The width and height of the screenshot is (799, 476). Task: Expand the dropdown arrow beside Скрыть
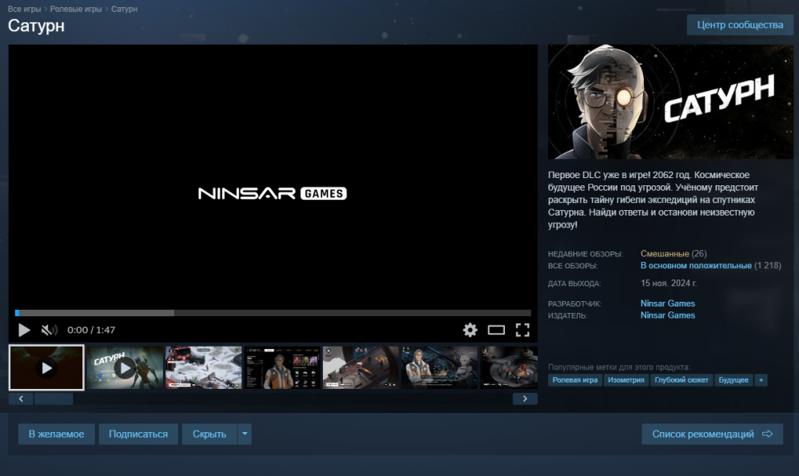coord(244,434)
